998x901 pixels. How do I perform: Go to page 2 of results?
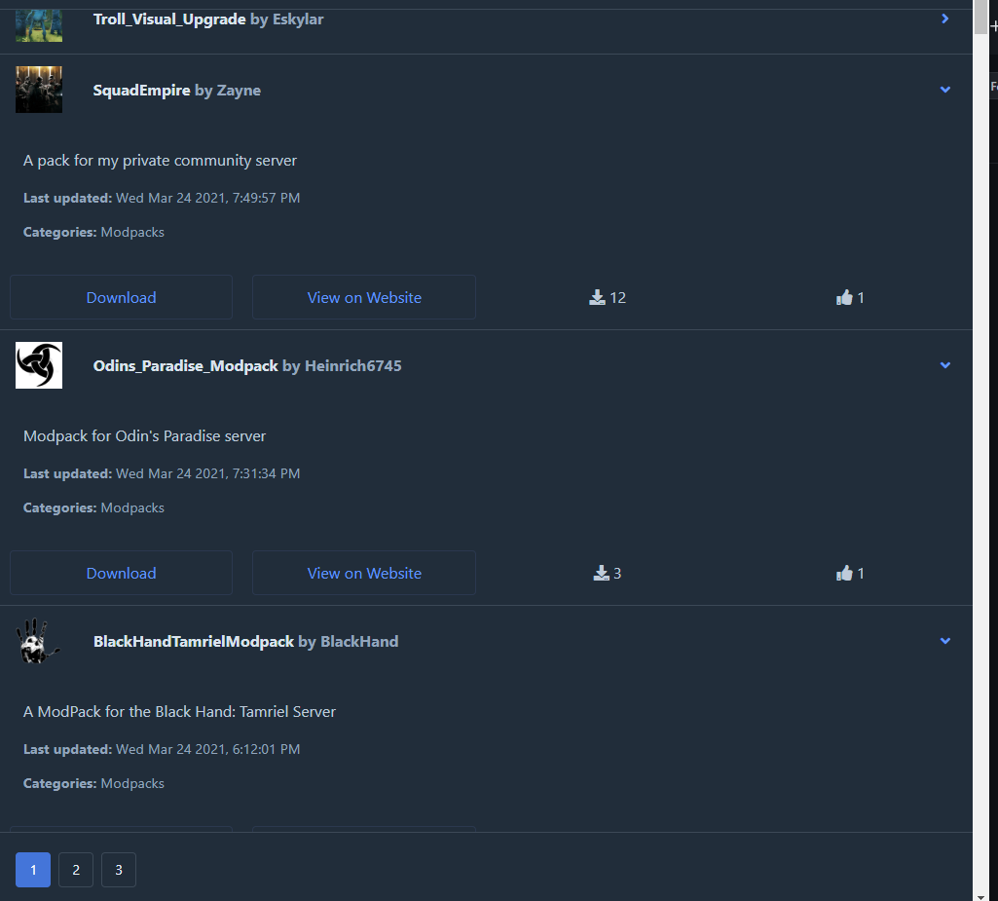pyautogui.click(x=76, y=870)
